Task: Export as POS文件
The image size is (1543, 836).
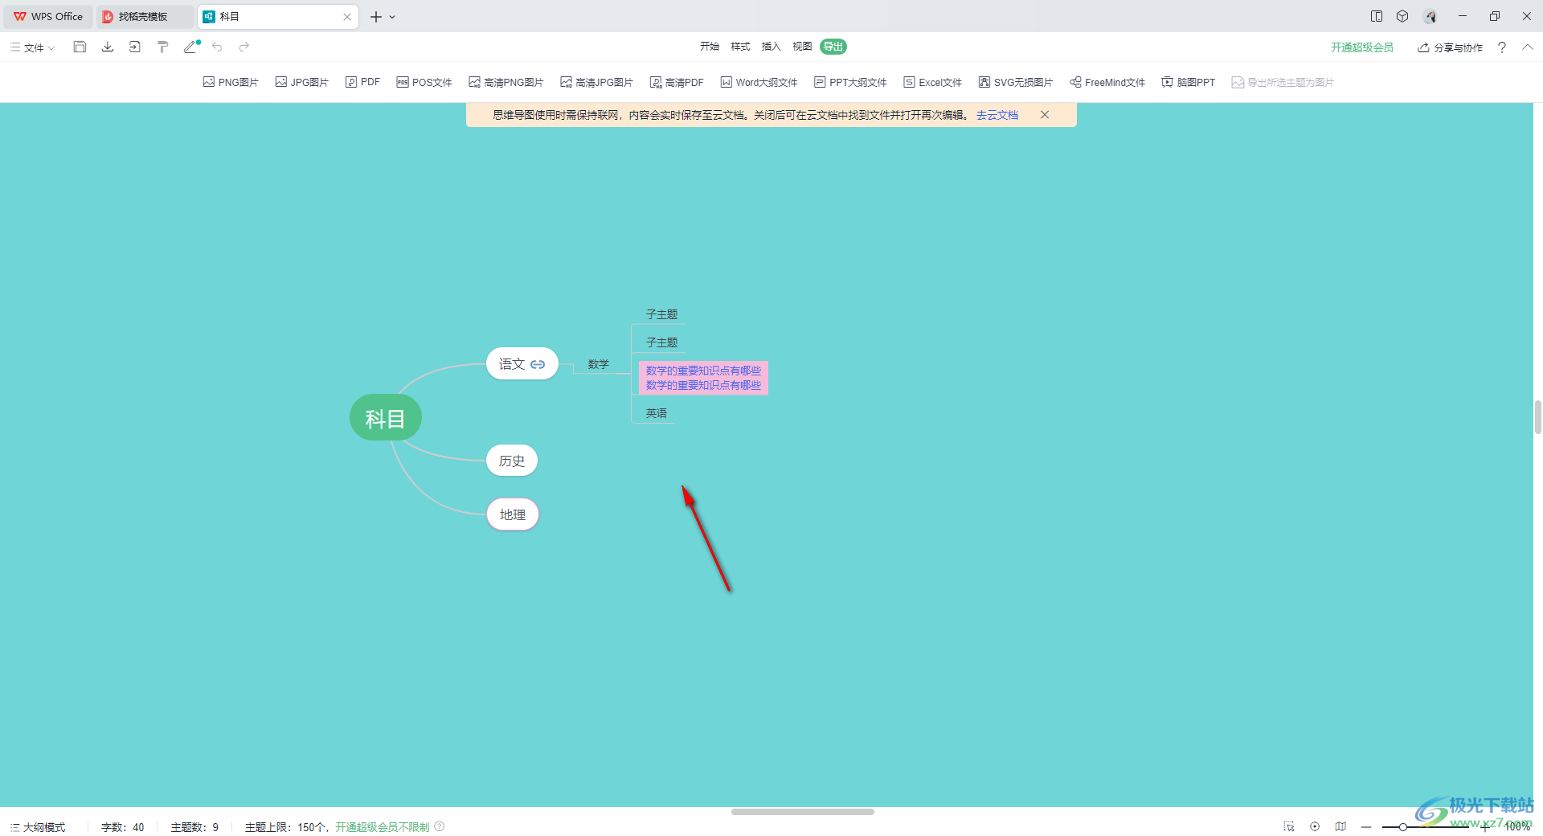Action: pos(424,82)
